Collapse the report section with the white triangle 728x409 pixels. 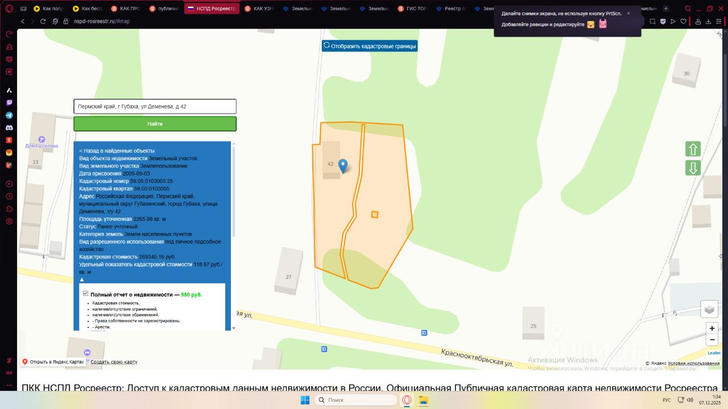click(81, 279)
